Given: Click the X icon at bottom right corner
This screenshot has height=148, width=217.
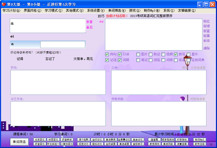Looking at the screenshot, I should pyautogui.click(x=211, y=144).
